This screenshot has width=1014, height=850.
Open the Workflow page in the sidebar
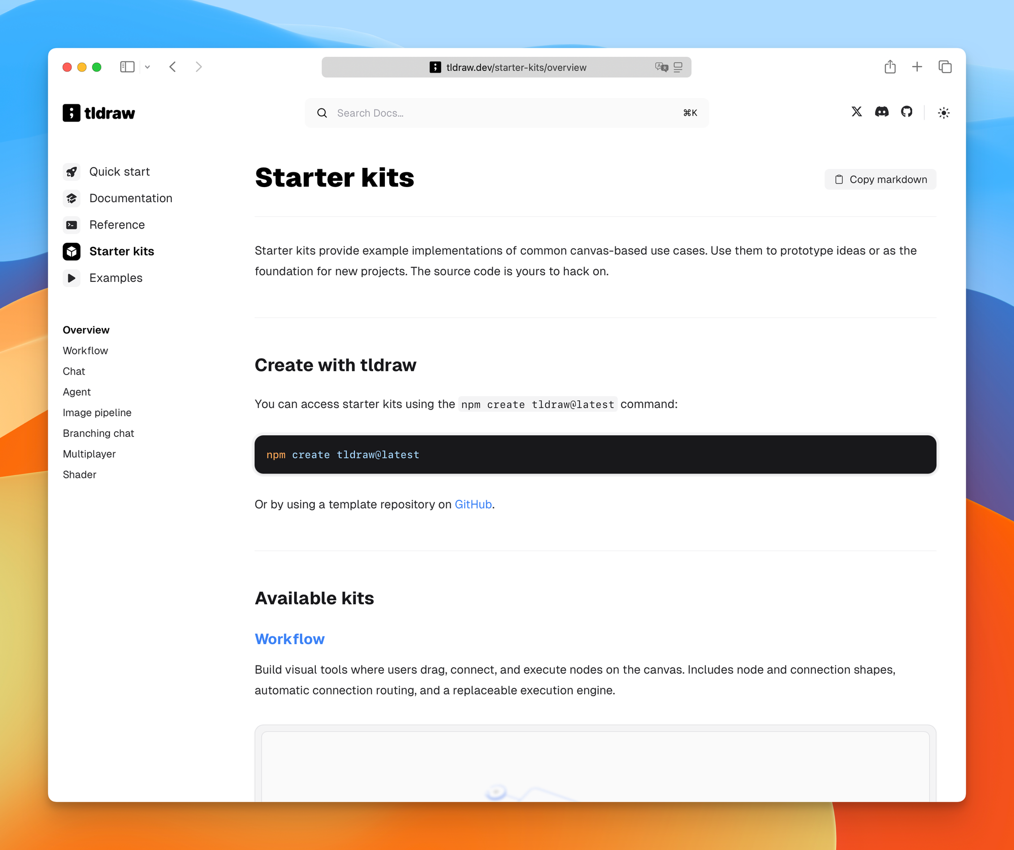pyautogui.click(x=85, y=351)
